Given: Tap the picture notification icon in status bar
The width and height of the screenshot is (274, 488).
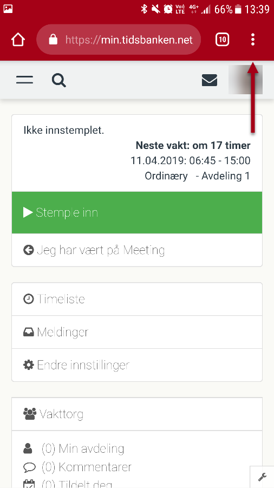Looking at the screenshot, I should pyautogui.click(x=8, y=9).
